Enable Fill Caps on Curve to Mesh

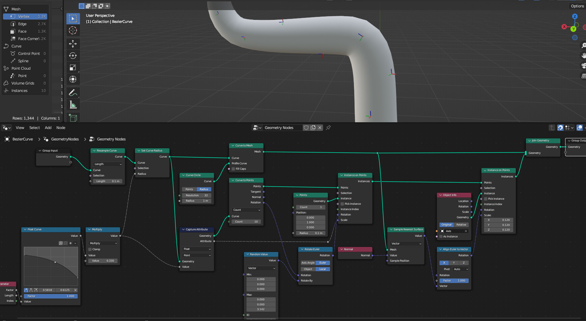click(x=233, y=169)
